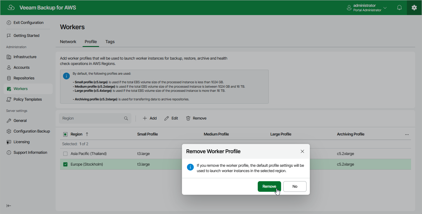Confirm with the green Remove button
Screen dimensions: 422x214
pyautogui.click(x=269, y=187)
